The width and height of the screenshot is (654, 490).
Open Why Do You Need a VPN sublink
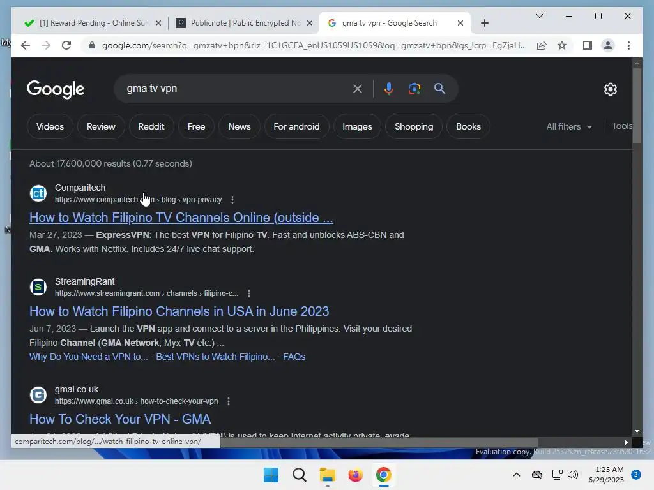(x=88, y=357)
